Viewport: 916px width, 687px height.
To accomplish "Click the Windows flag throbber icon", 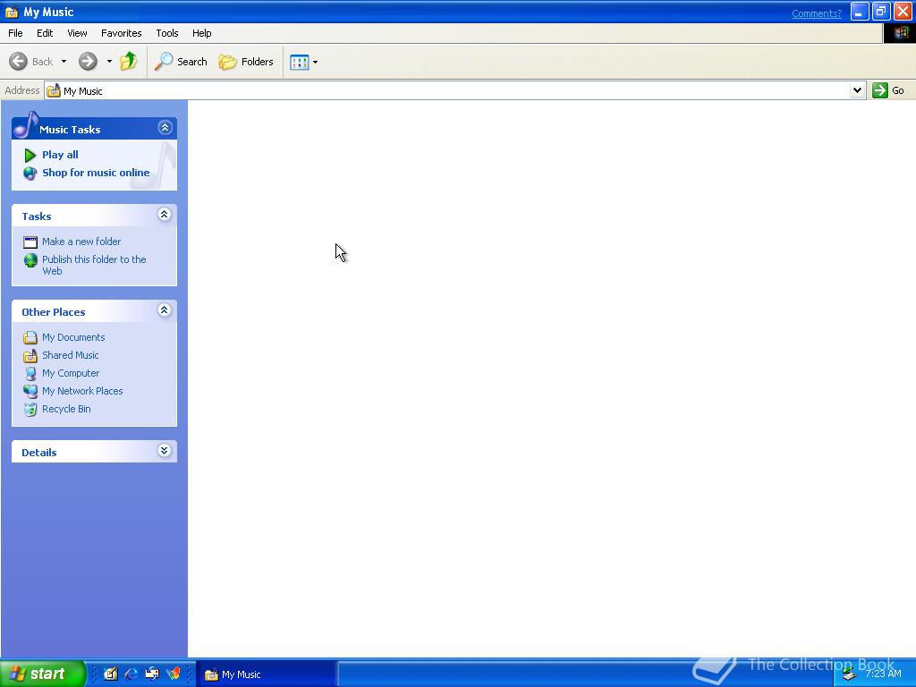I will 900,33.
